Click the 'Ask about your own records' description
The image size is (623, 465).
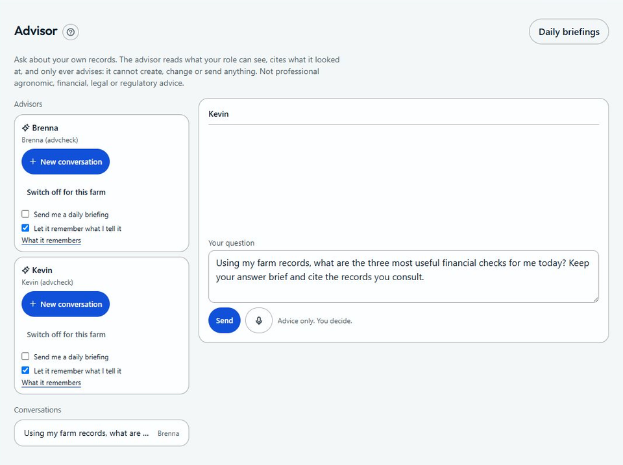177,71
